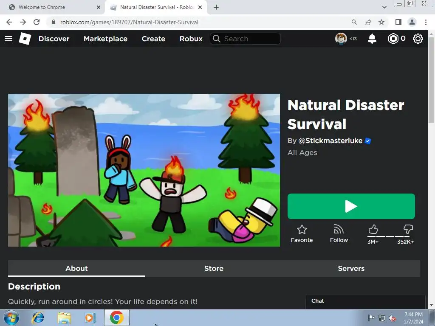
Task: Click Chrome icon in taskbar
Action: click(x=117, y=318)
